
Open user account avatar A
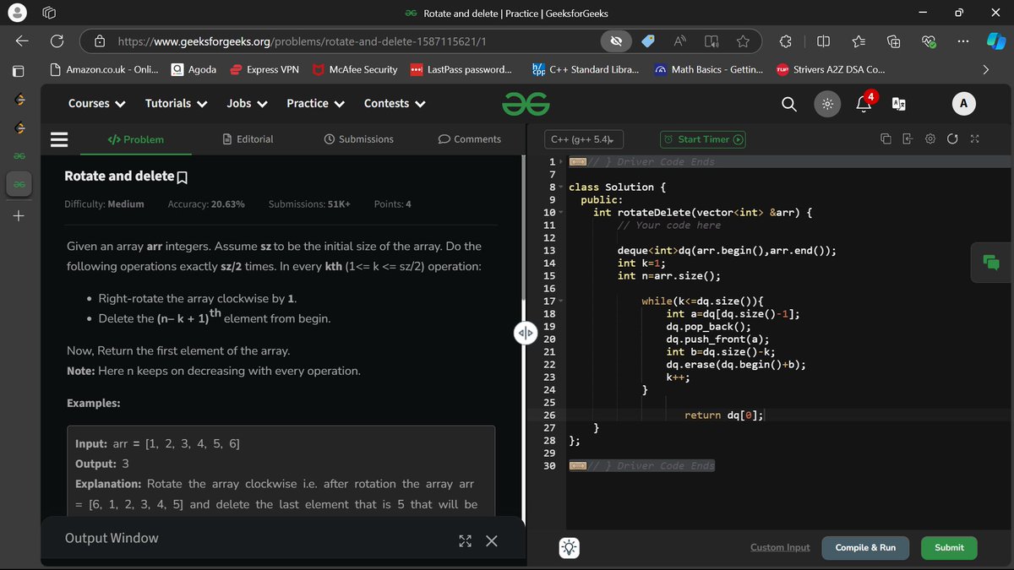tap(963, 104)
